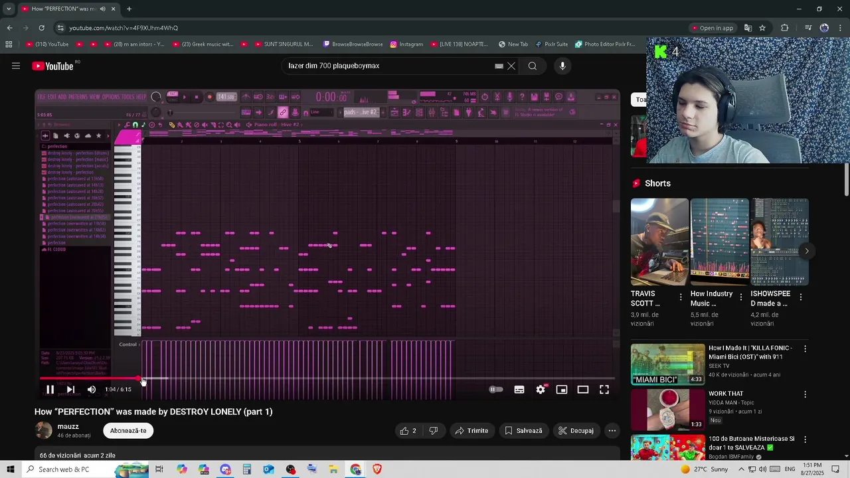Open mauzz channel name link

(68, 427)
